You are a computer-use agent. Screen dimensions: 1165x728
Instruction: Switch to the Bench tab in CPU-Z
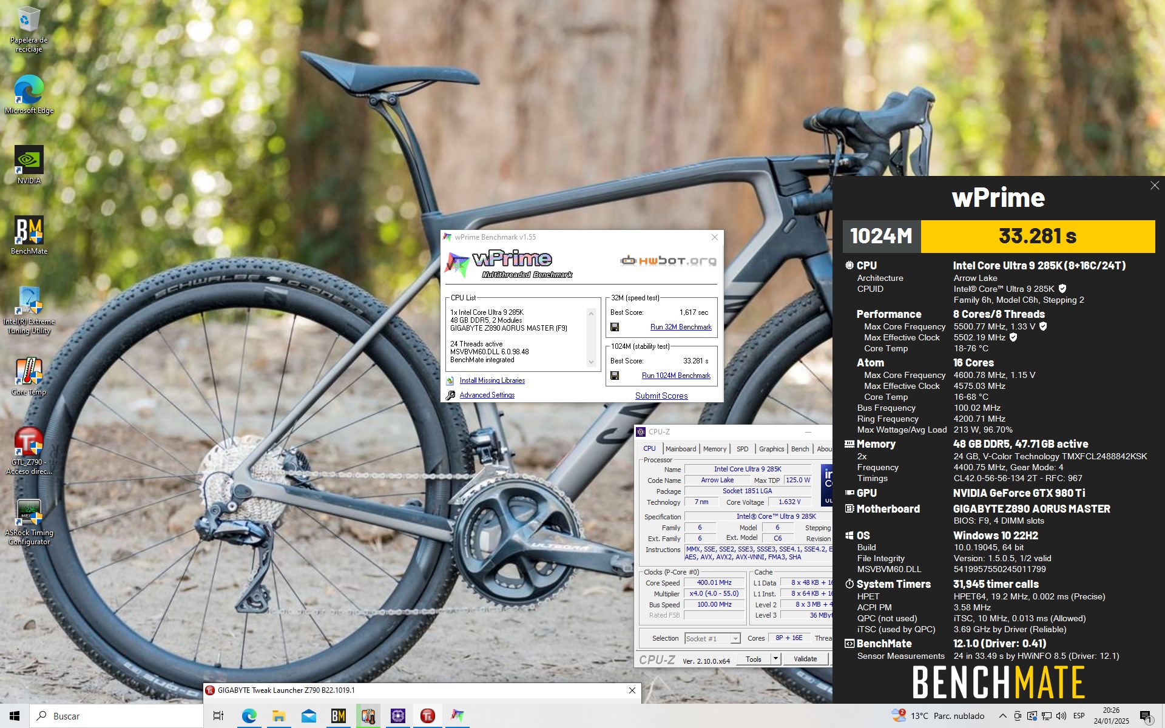(800, 449)
